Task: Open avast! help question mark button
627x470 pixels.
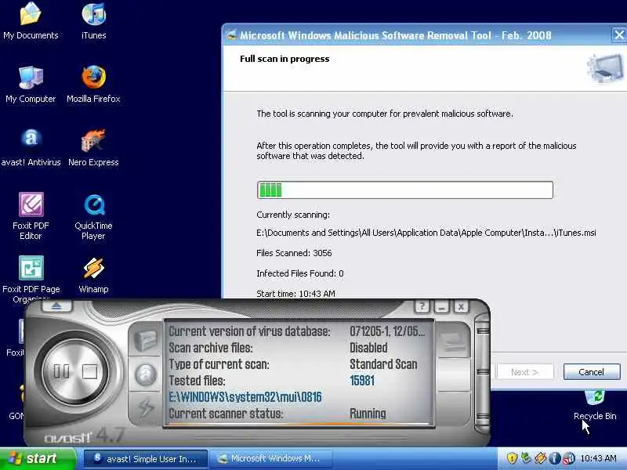Action: [x=422, y=306]
